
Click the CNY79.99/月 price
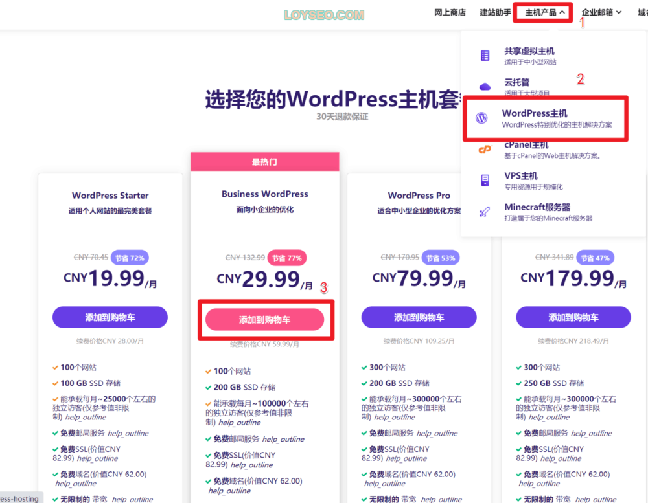[419, 279]
